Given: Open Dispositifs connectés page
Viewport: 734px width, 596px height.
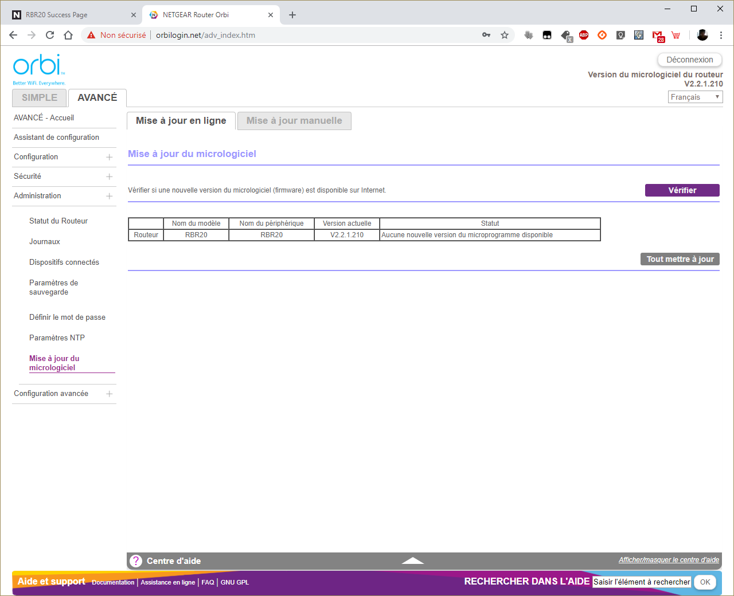Looking at the screenshot, I should [64, 262].
